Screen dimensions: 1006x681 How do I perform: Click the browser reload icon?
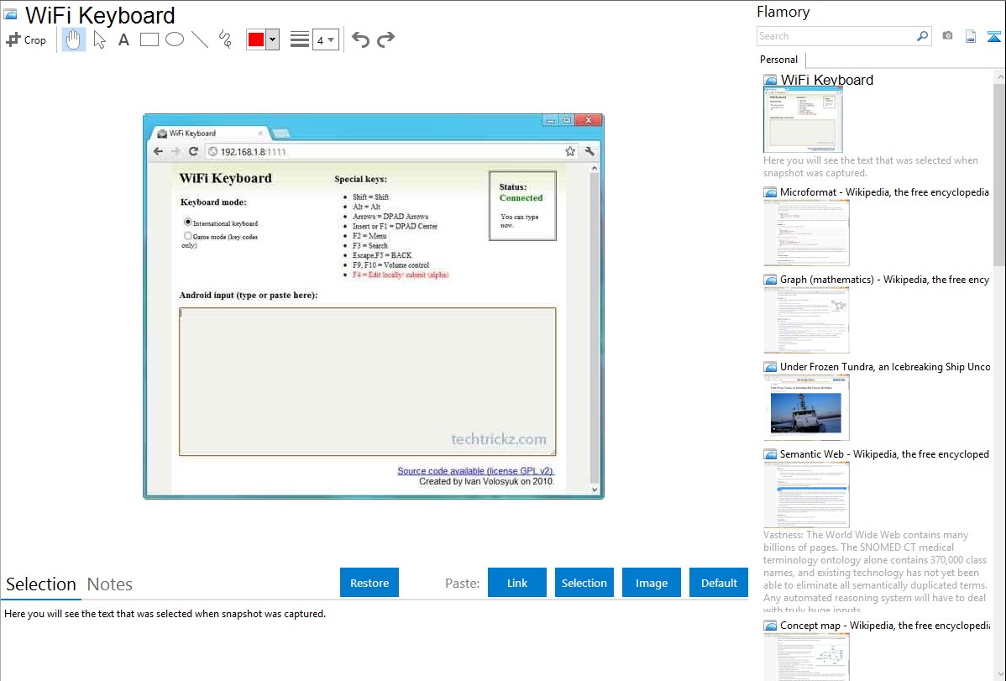click(193, 151)
